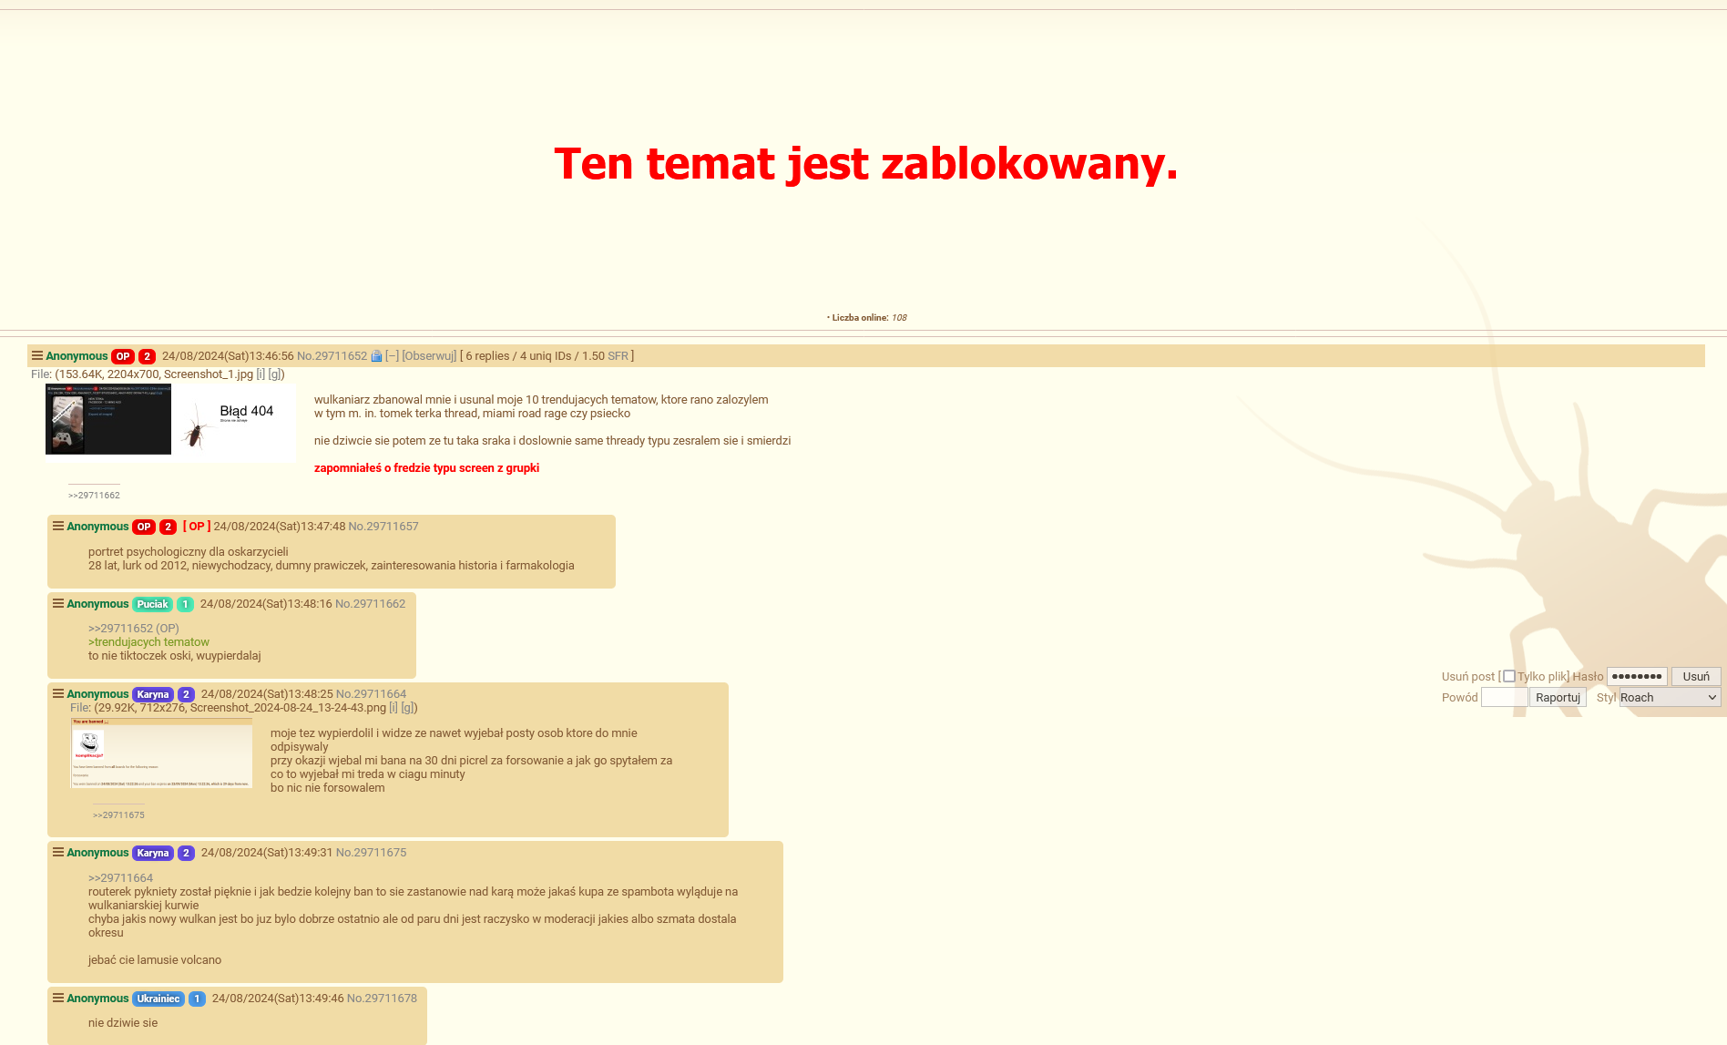Click red mod note "zapomniałeś o fredzie typu screen z grupki"
This screenshot has height=1045, width=1727.
pos(426,468)
